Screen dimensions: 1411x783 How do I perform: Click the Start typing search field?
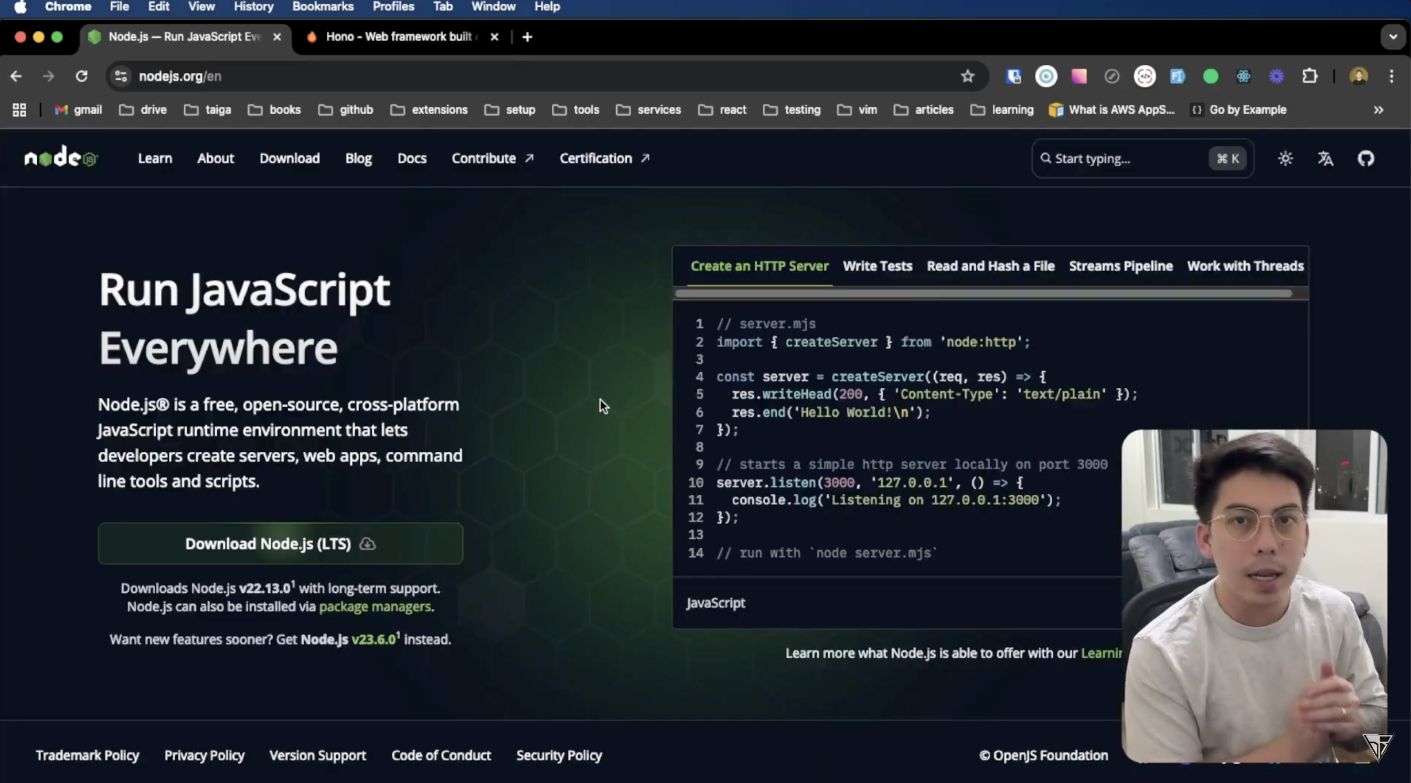[1123, 159]
